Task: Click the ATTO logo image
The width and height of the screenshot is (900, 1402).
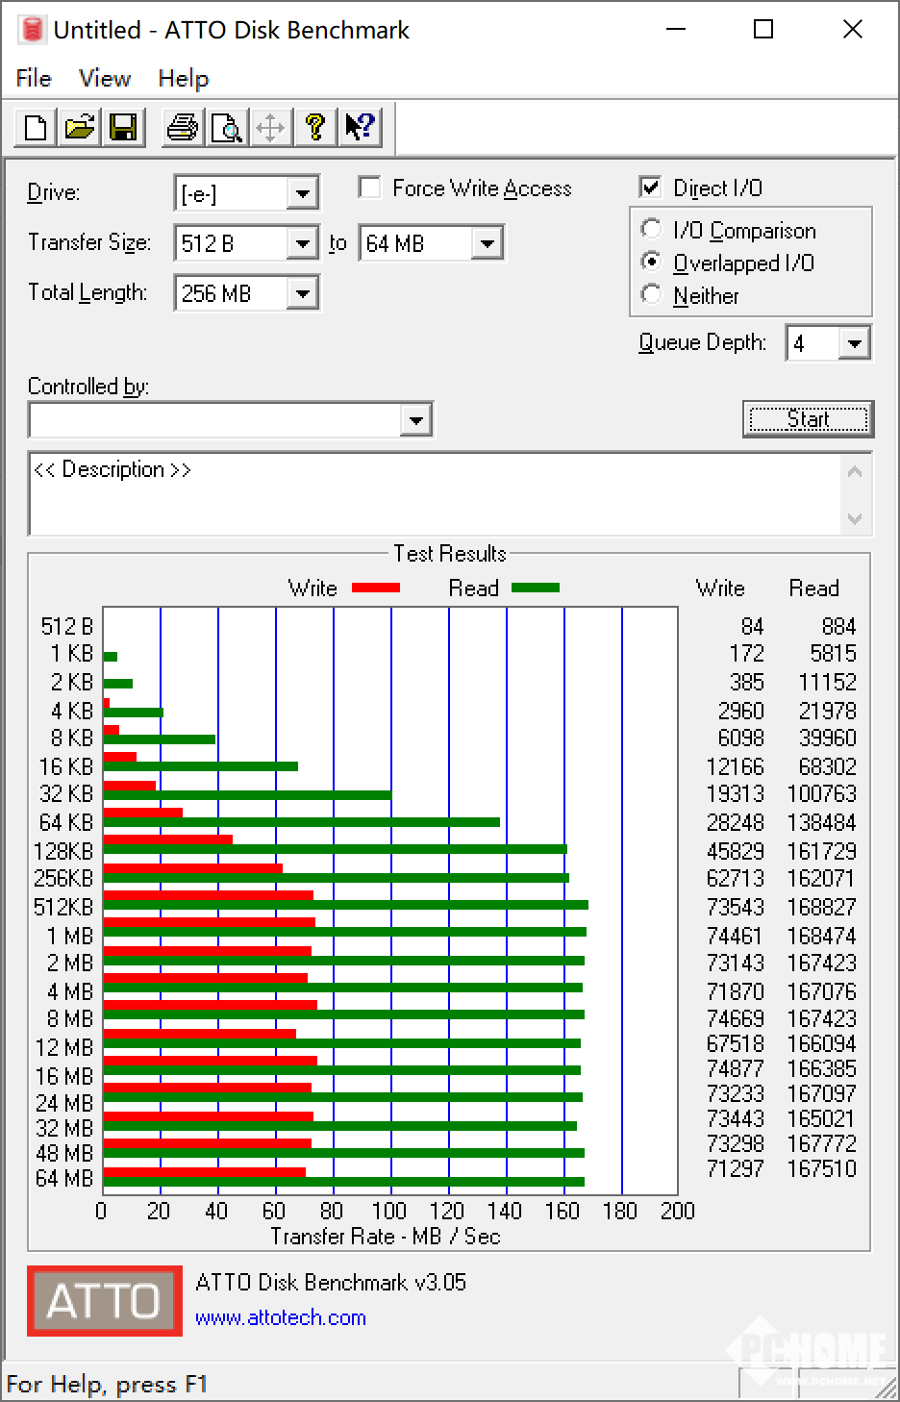Action: pyautogui.click(x=105, y=1301)
